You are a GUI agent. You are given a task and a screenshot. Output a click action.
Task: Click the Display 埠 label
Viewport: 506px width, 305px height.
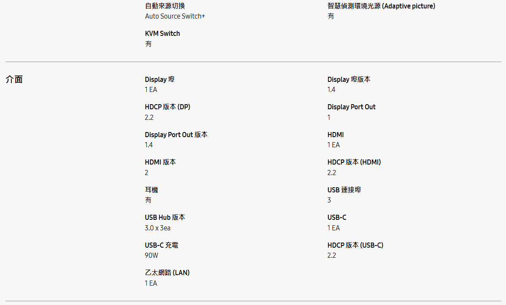160,79
